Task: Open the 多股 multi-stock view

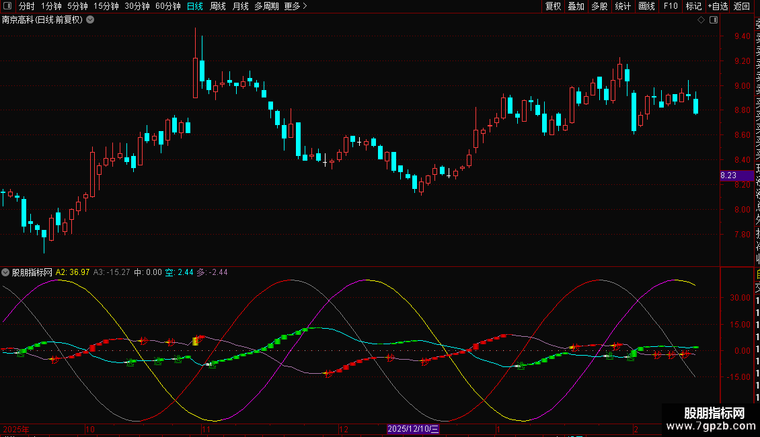Action: click(599, 6)
